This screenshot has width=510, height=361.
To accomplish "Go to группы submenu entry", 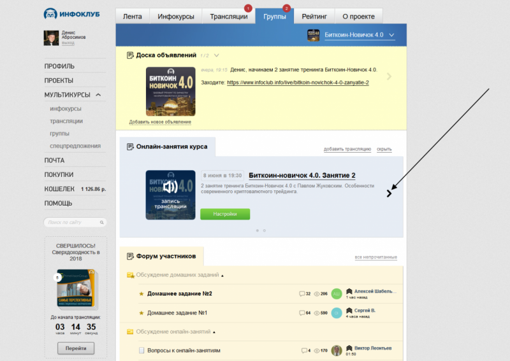I will point(59,133).
